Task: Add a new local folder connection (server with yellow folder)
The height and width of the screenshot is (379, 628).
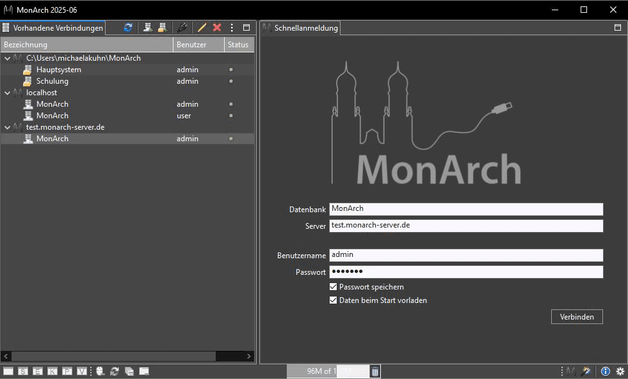Action: (162, 27)
